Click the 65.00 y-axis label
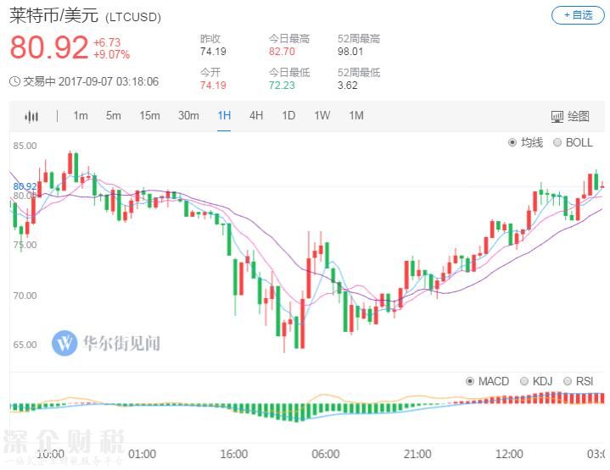This screenshot has width=610, height=470. tap(25, 345)
